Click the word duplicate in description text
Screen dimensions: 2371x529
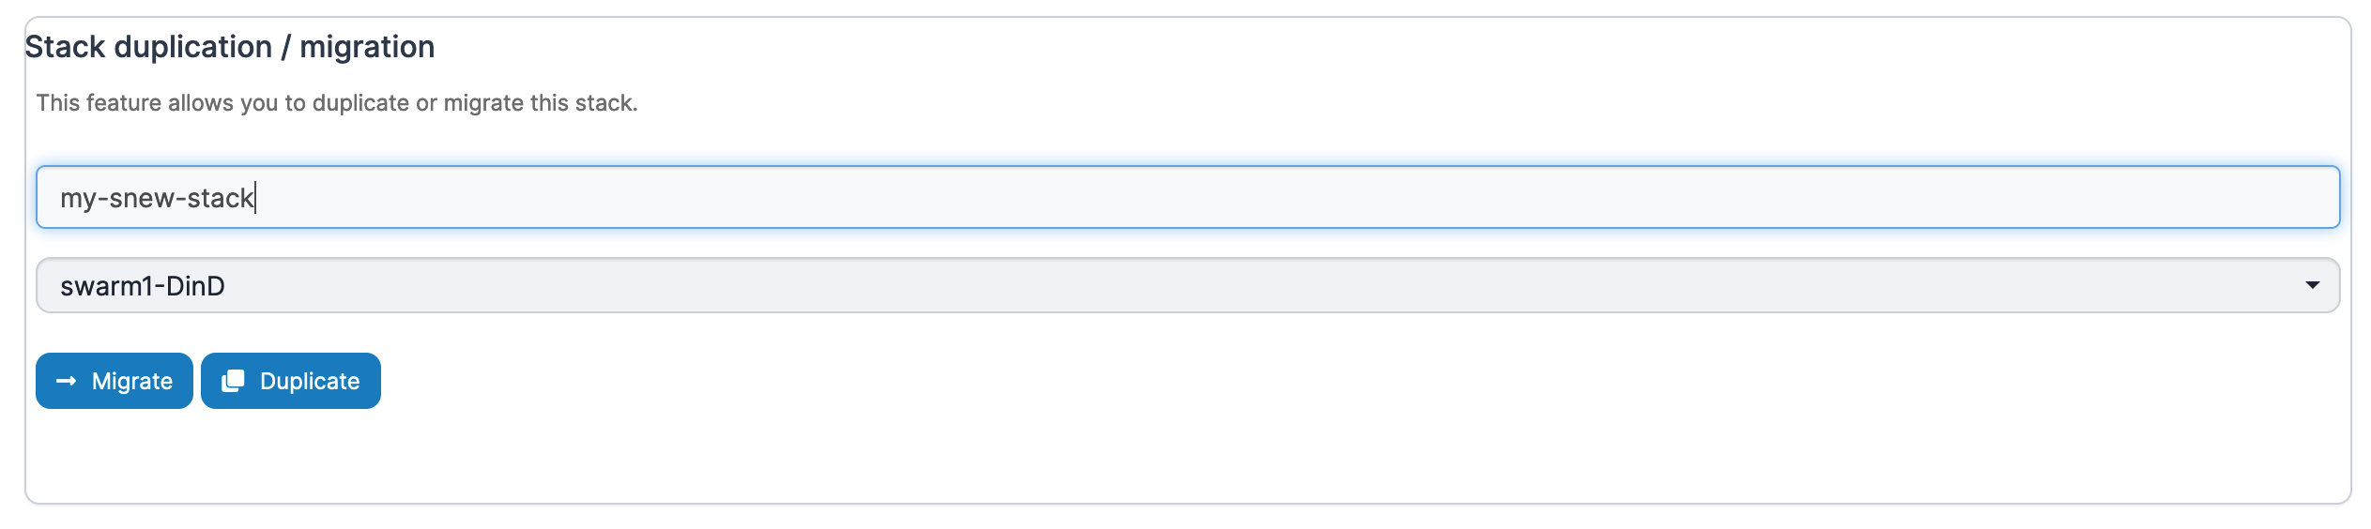[x=360, y=103]
